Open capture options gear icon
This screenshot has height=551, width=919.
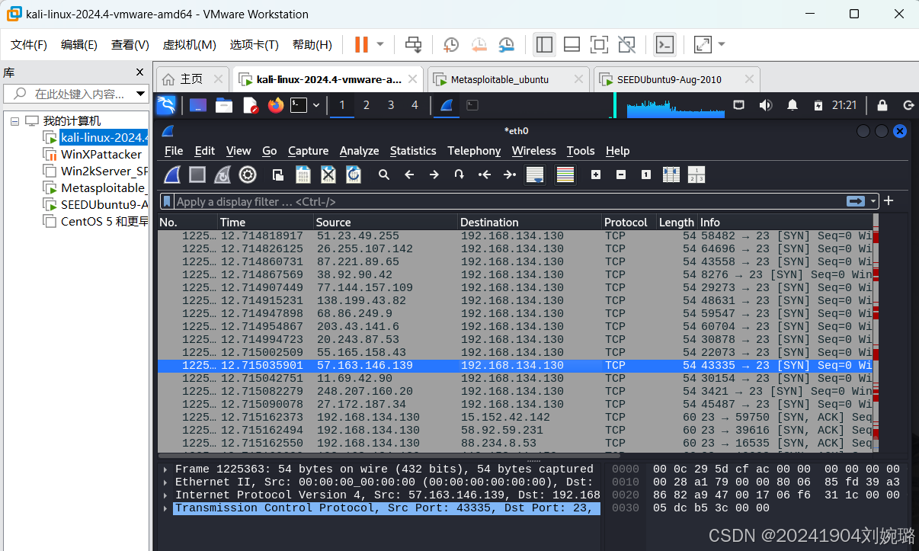point(248,175)
